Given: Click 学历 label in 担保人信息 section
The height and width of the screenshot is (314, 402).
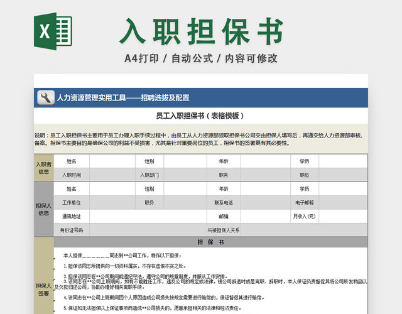Looking at the screenshot, I should 305,189.
